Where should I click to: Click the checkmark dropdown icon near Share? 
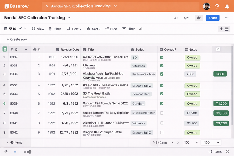[x=176, y=18]
